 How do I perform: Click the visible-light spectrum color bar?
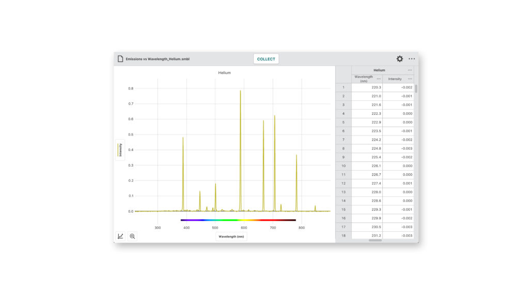(x=238, y=220)
